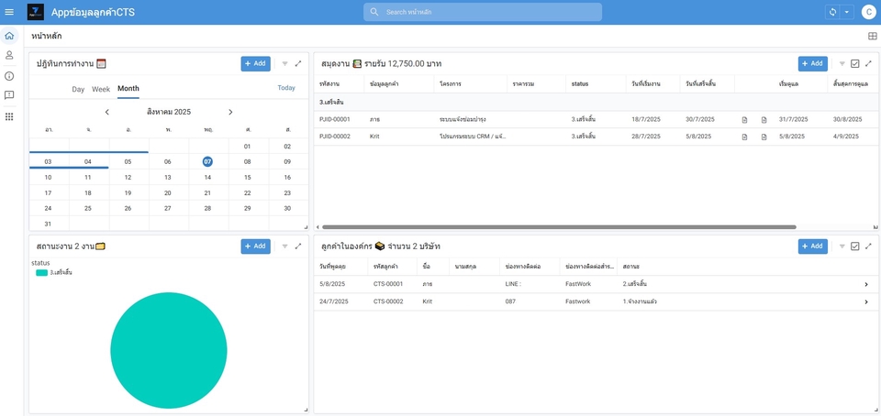
Task: Open the apps grid sidebar icon
Action: point(9,116)
